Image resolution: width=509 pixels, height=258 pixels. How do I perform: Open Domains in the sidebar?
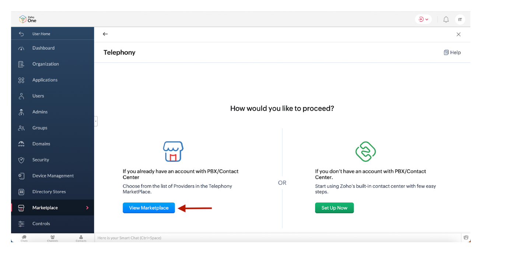[x=53, y=144]
